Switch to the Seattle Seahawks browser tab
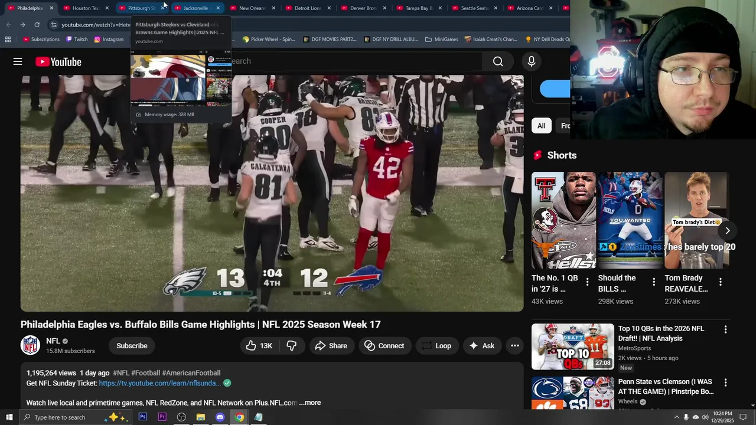Image resolution: width=756 pixels, height=425 pixels. click(474, 8)
